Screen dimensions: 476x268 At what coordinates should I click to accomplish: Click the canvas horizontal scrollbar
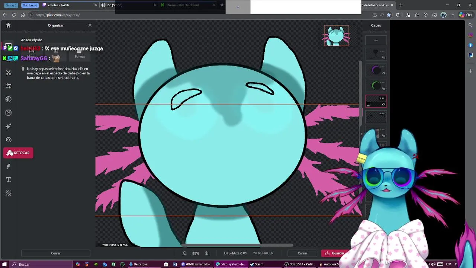[237, 245]
